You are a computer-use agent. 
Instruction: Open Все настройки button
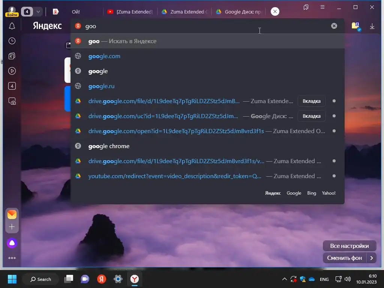pos(349,246)
